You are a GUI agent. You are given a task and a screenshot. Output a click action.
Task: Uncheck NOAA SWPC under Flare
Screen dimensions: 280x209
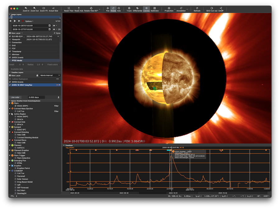point(16,106)
